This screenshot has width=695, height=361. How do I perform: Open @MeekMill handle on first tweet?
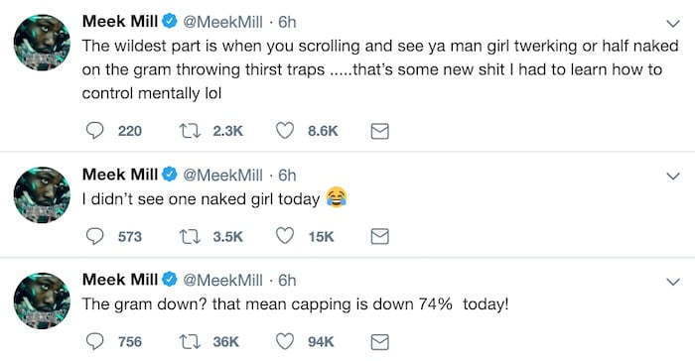click(222, 22)
